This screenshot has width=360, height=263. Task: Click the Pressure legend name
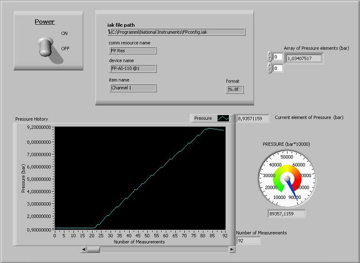click(203, 118)
